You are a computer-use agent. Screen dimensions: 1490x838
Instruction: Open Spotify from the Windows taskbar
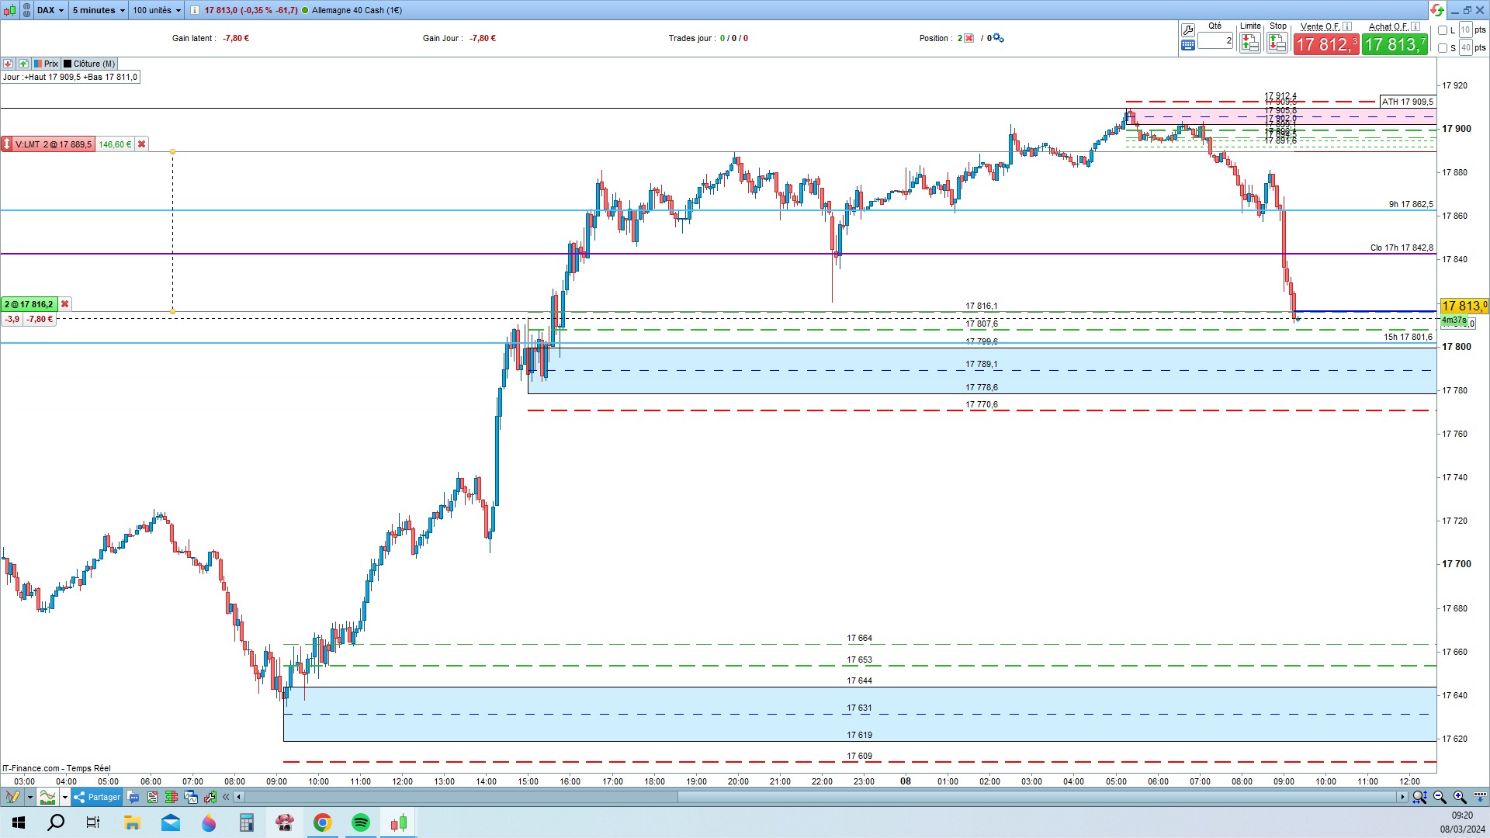[361, 822]
